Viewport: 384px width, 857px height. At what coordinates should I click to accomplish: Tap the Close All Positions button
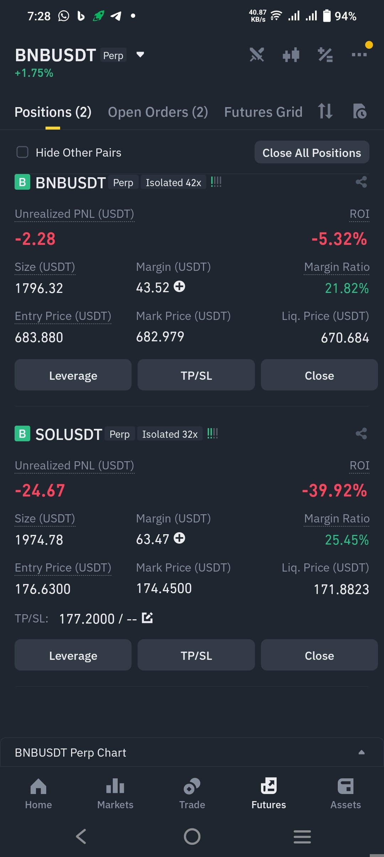click(x=312, y=153)
